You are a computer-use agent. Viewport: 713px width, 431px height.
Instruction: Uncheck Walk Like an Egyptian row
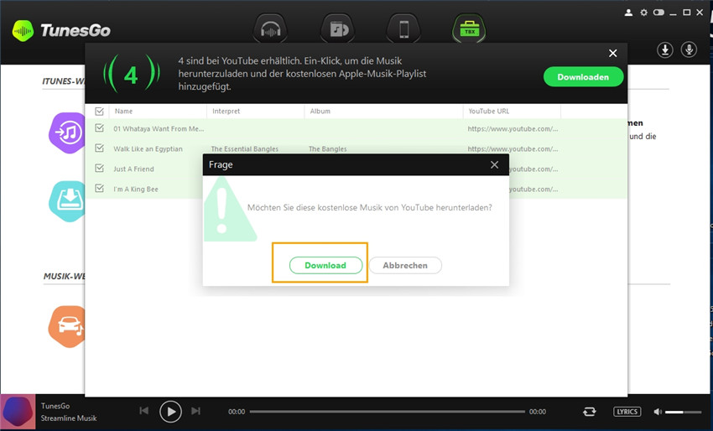[x=99, y=148]
